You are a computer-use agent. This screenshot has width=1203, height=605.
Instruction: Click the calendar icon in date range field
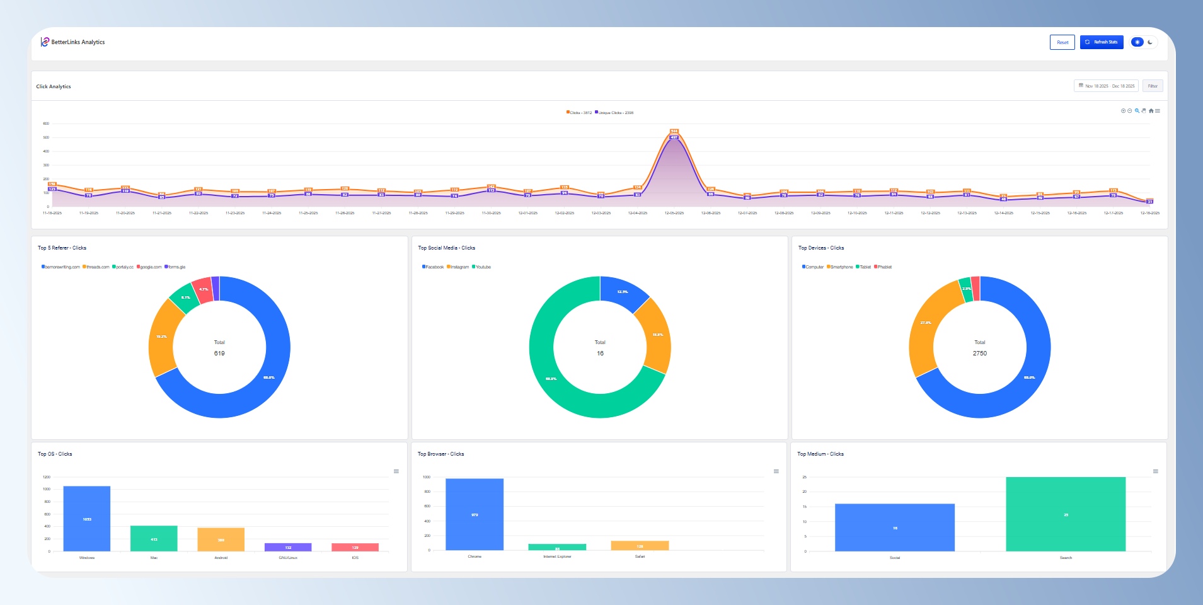click(x=1081, y=86)
